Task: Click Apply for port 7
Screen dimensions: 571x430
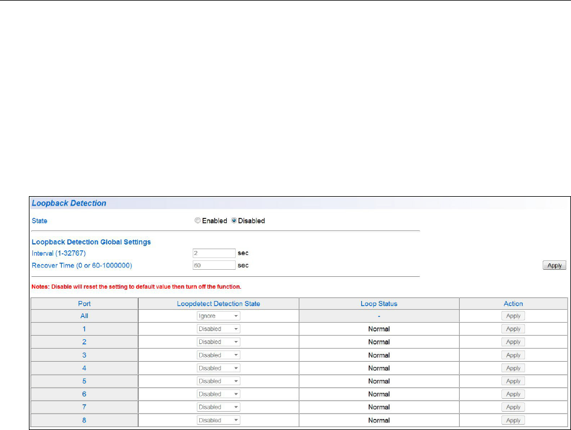Action: tap(513, 407)
